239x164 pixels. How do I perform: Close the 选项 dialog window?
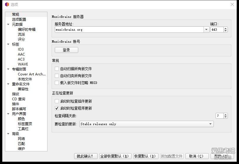click(232, 4)
